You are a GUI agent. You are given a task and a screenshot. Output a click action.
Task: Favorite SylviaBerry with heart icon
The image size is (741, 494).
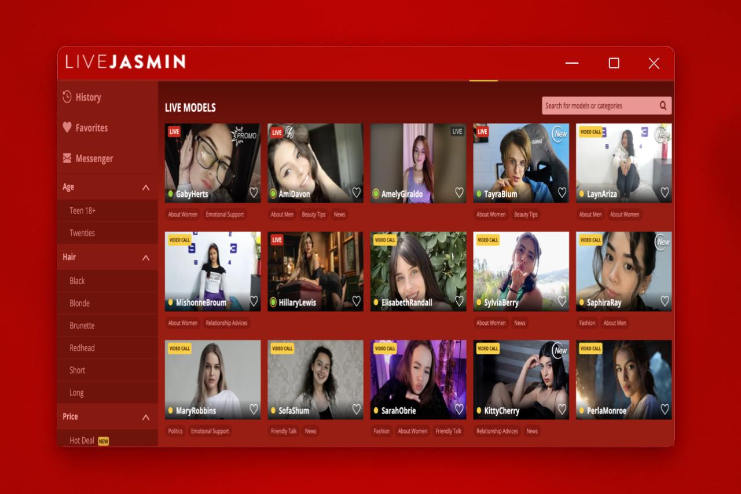pyautogui.click(x=562, y=301)
